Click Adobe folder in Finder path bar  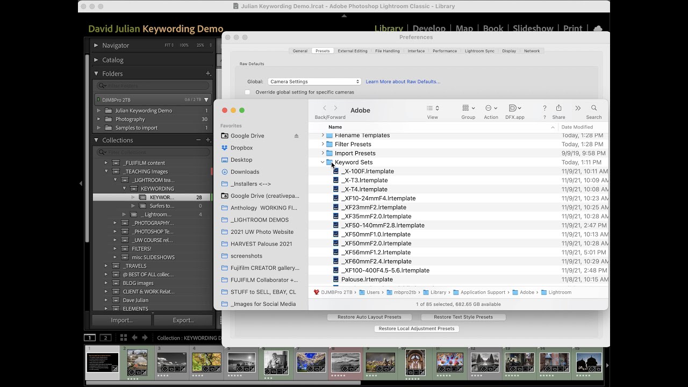pyautogui.click(x=523, y=292)
